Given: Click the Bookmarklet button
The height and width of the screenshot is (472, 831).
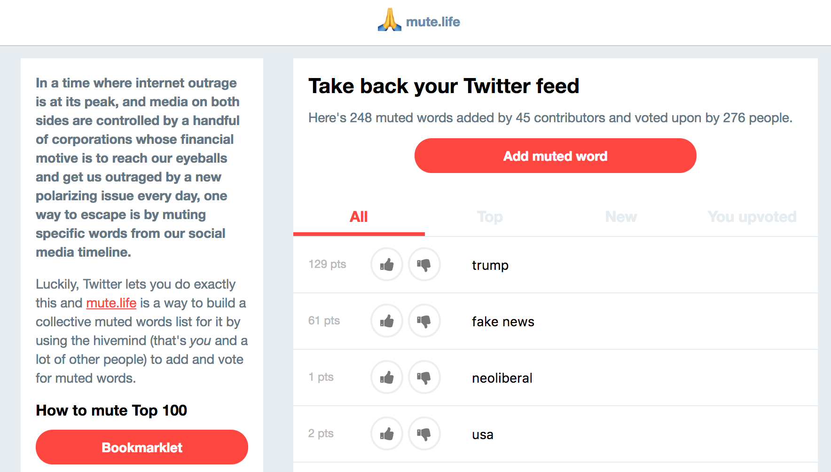Looking at the screenshot, I should 142,447.
